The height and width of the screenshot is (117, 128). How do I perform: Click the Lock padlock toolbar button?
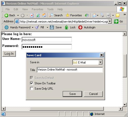[x=70, y=27]
